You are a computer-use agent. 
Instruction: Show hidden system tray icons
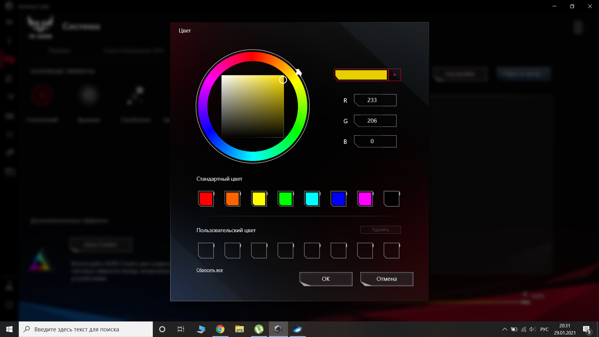coord(504,330)
